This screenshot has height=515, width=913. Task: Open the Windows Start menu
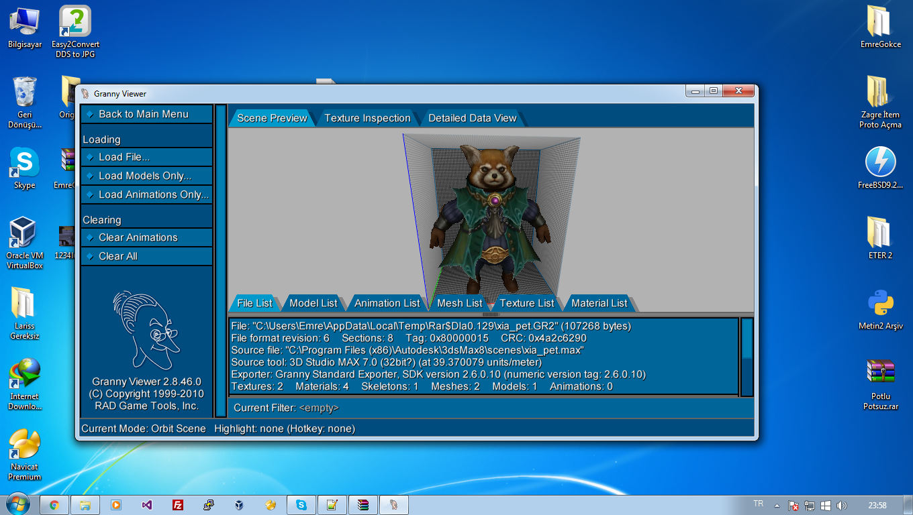[17, 504]
